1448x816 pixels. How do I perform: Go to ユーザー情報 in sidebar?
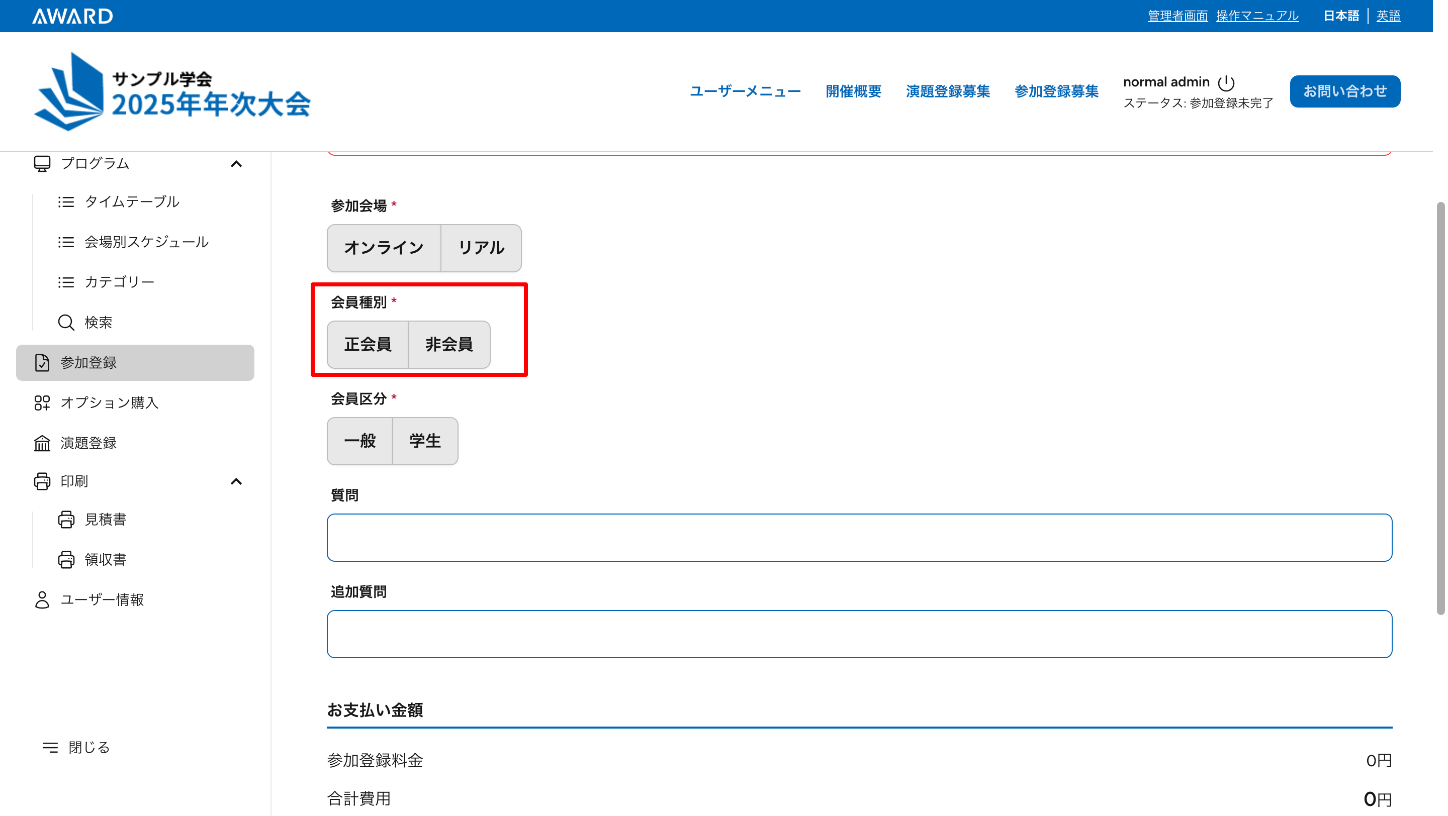click(x=102, y=600)
